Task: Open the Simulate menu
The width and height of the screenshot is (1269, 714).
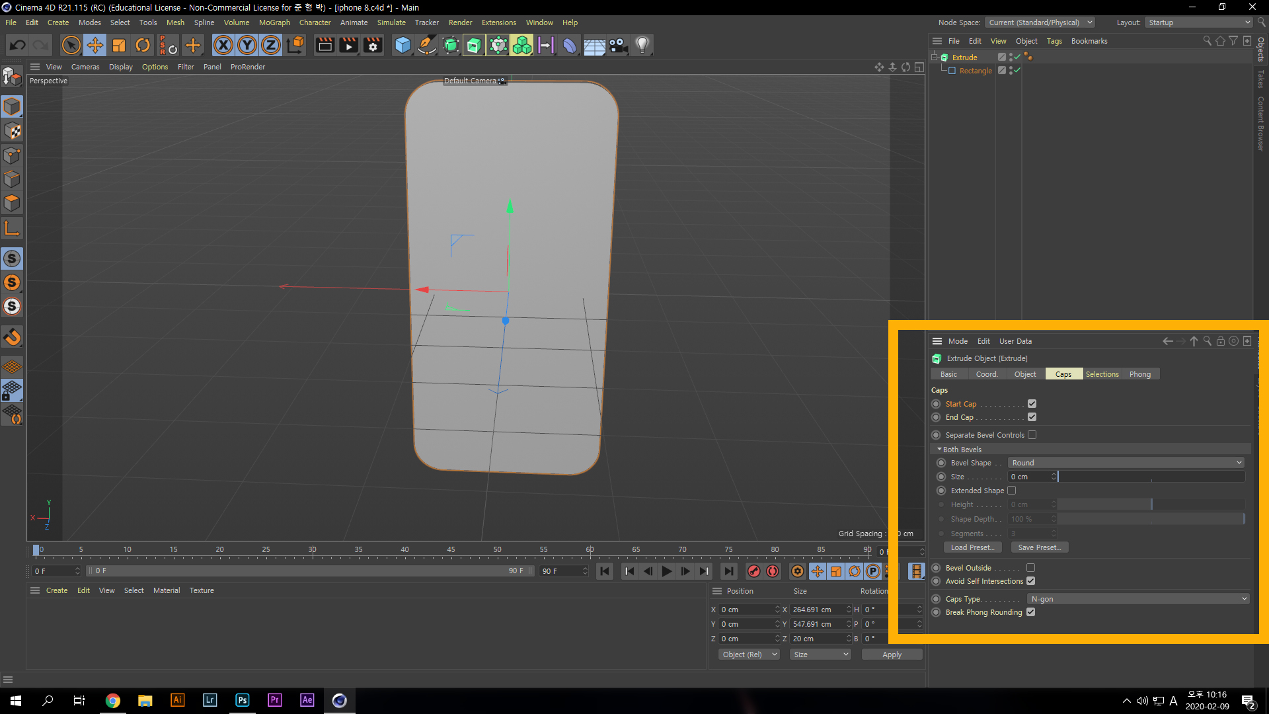Action: (x=391, y=22)
